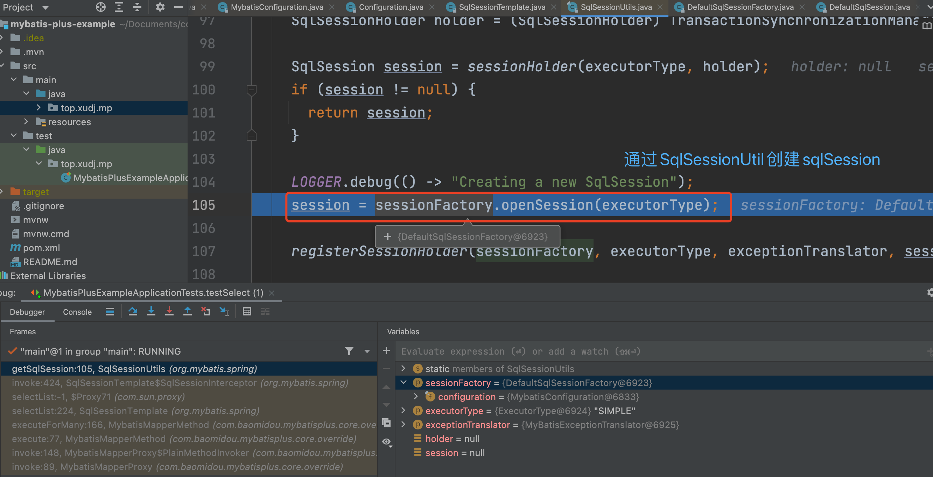
Task: Click Trace Current Stream Chain icon
Action: point(265,312)
